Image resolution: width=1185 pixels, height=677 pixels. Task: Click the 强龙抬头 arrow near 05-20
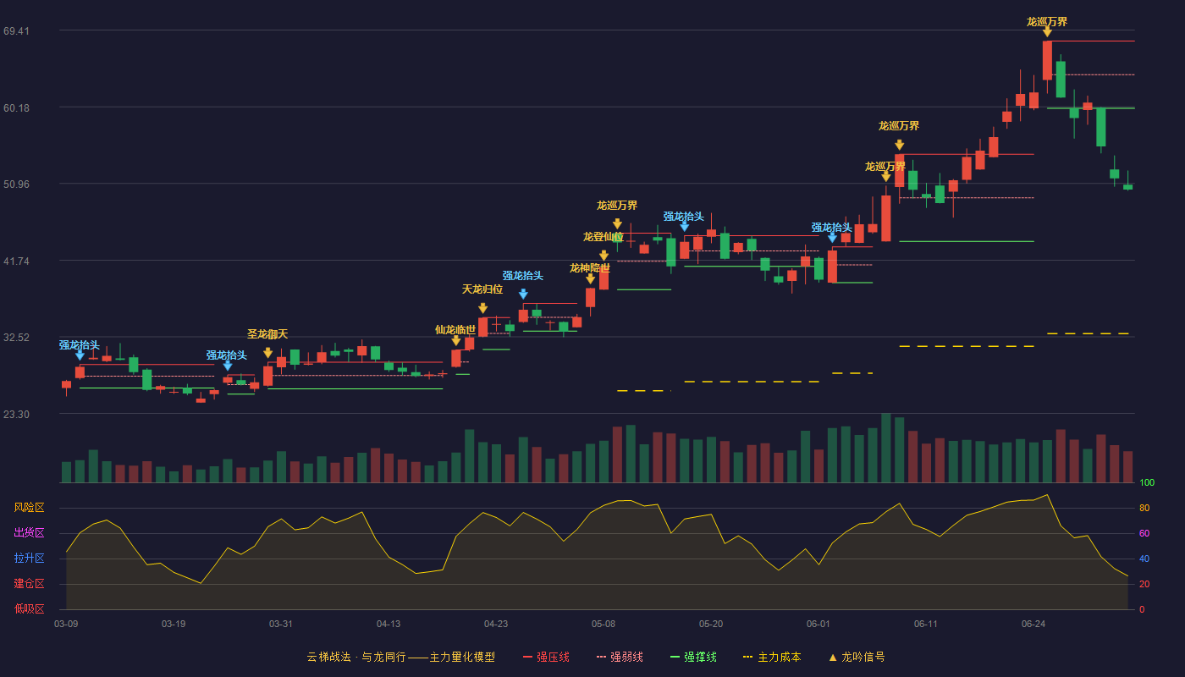[684, 227]
